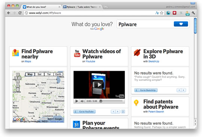Viewport: 202px width, 137px height.
Task: Click the bookmark star in the address bar
Action: [162, 13]
